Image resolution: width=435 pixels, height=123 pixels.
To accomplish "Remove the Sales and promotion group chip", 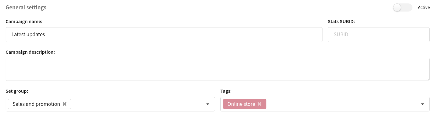I will [x=65, y=104].
